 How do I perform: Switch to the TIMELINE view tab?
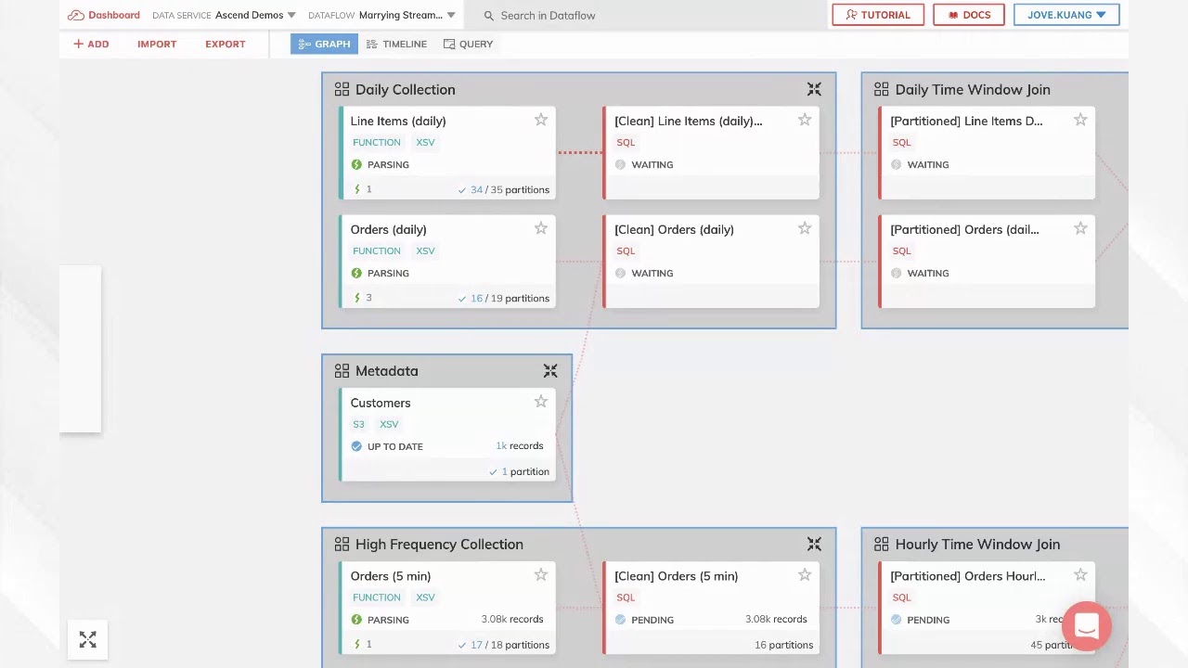pos(397,44)
